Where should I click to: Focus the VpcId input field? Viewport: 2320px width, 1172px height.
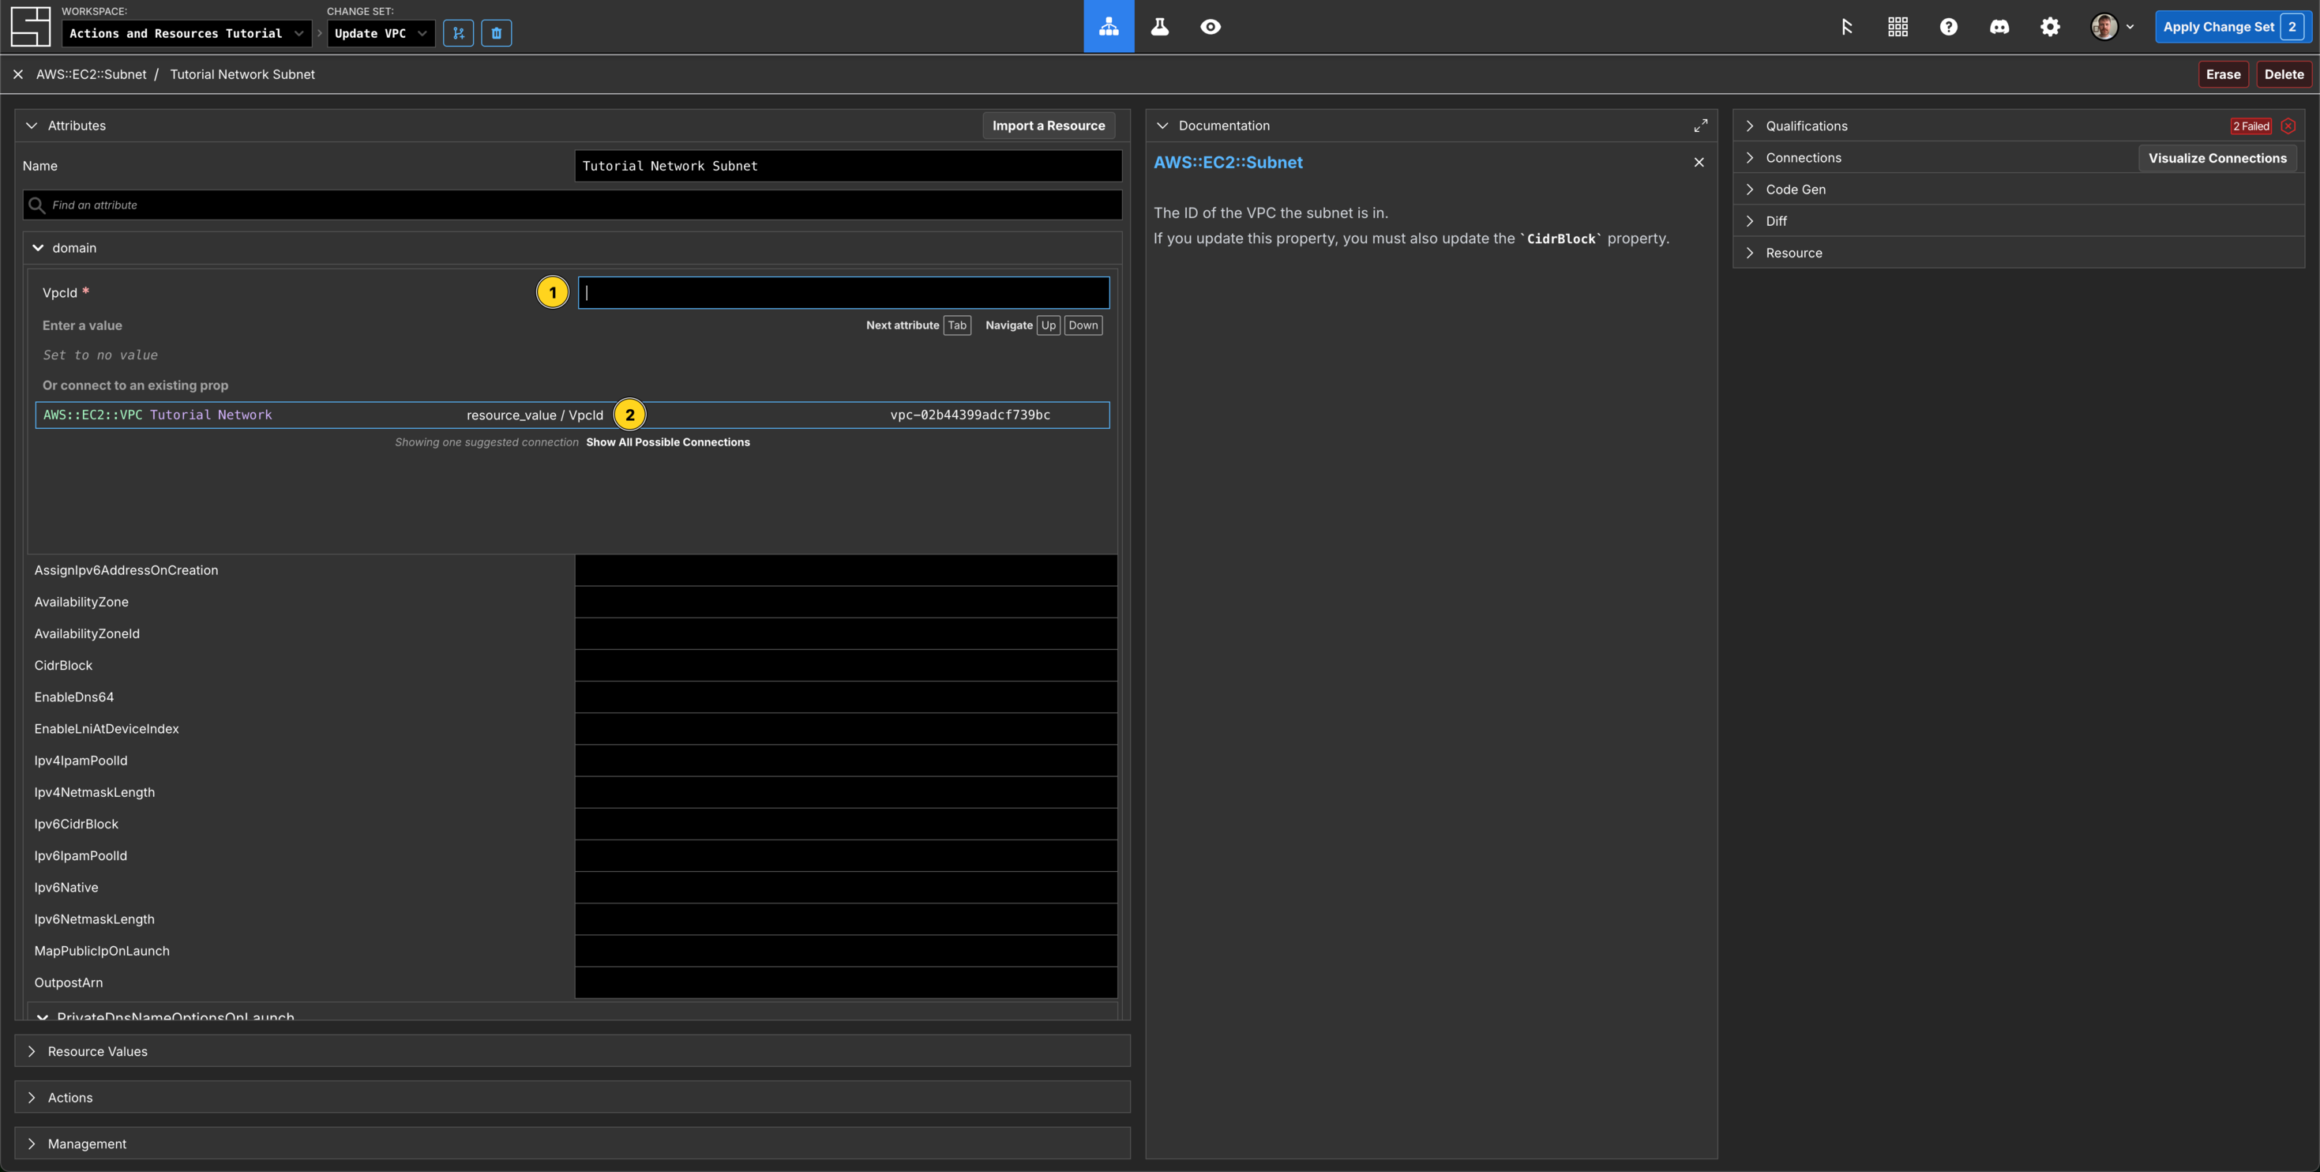point(843,293)
